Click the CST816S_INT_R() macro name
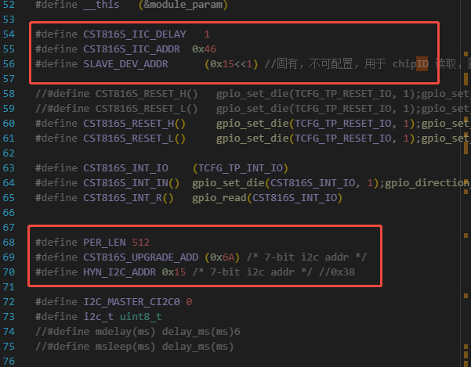The image size is (471, 367). [129, 198]
